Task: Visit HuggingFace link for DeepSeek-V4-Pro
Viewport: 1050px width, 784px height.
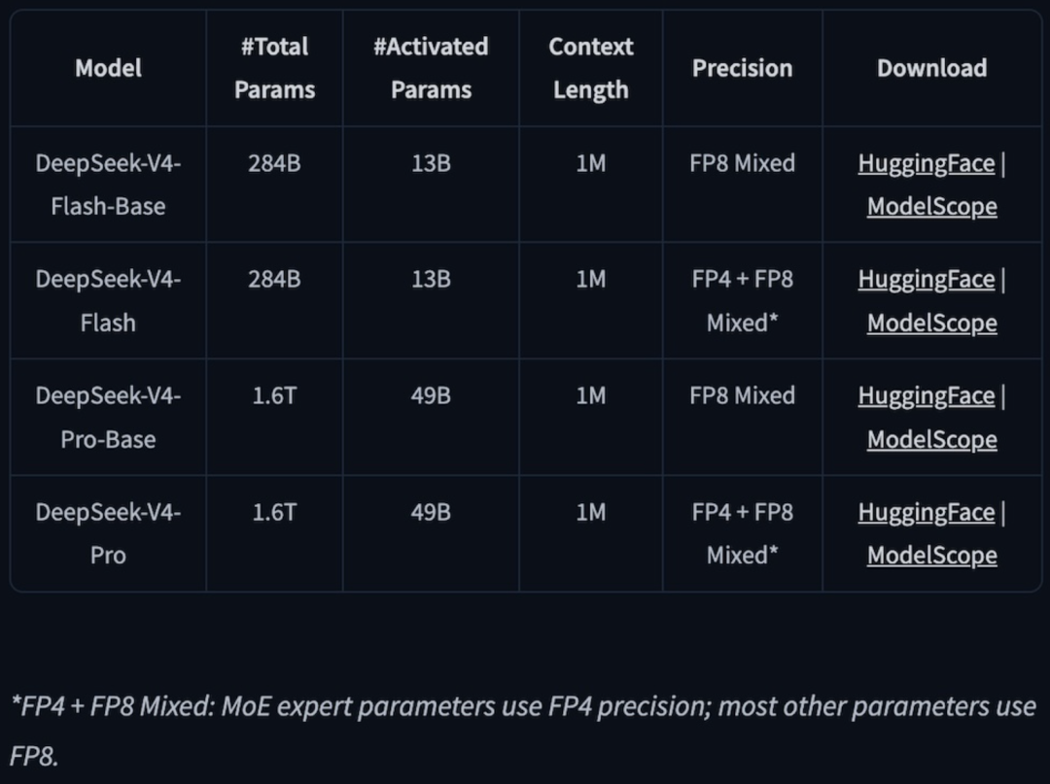Action: [926, 512]
